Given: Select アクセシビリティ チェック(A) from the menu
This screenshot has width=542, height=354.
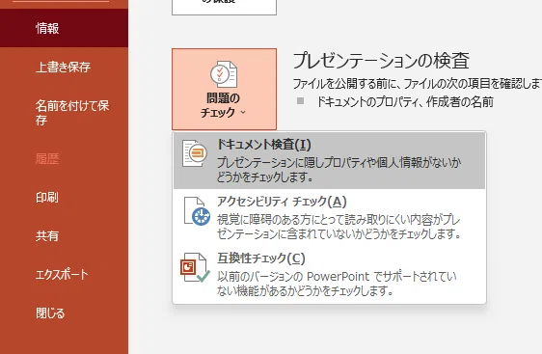Looking at the screenshot, I should 329,217.
